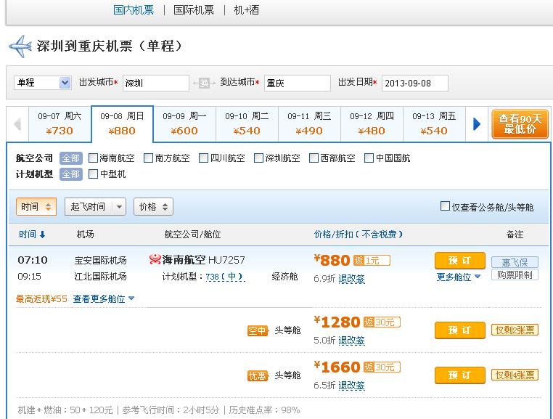Check the 四川航空 airline filter
Image resolution: width=553 pixels, height=419 pixels.
(203, 158)
